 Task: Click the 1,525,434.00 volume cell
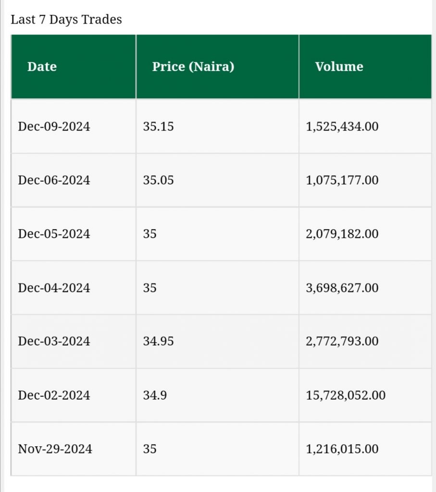coord(342,127)
